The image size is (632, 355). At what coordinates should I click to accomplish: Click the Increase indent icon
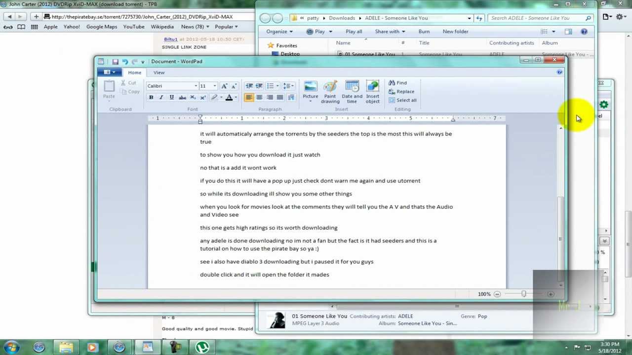(x=259, y=86)
